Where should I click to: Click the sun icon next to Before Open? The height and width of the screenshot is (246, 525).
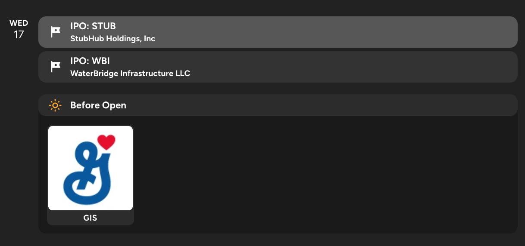[x=55, y=105]
